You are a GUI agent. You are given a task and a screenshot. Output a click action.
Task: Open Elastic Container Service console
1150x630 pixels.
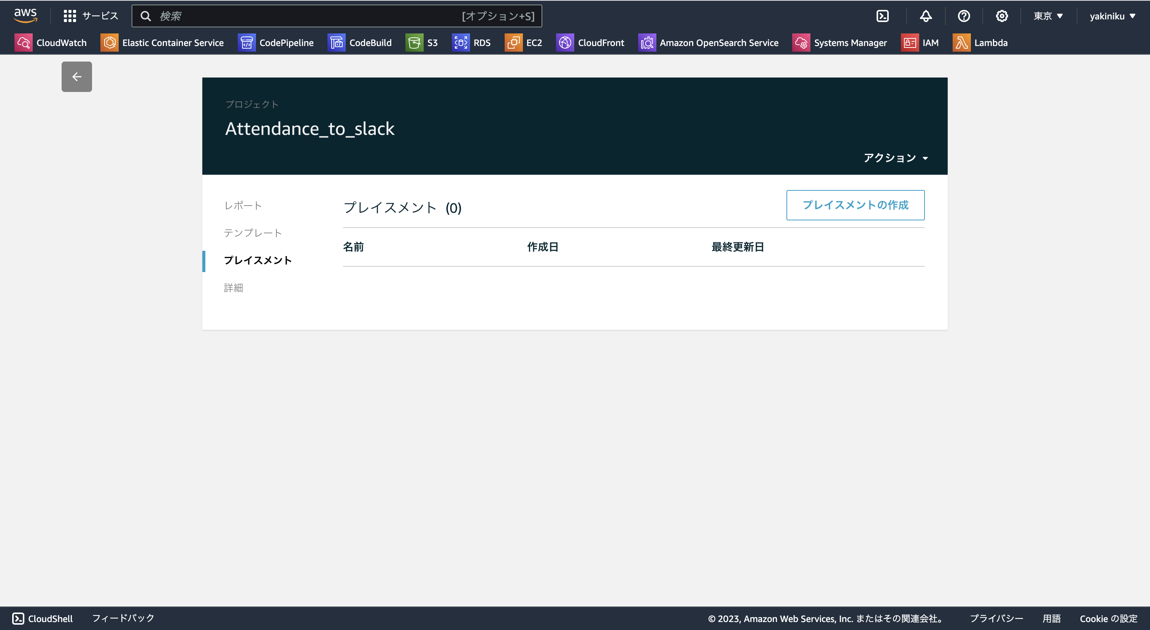coord(162,43)
